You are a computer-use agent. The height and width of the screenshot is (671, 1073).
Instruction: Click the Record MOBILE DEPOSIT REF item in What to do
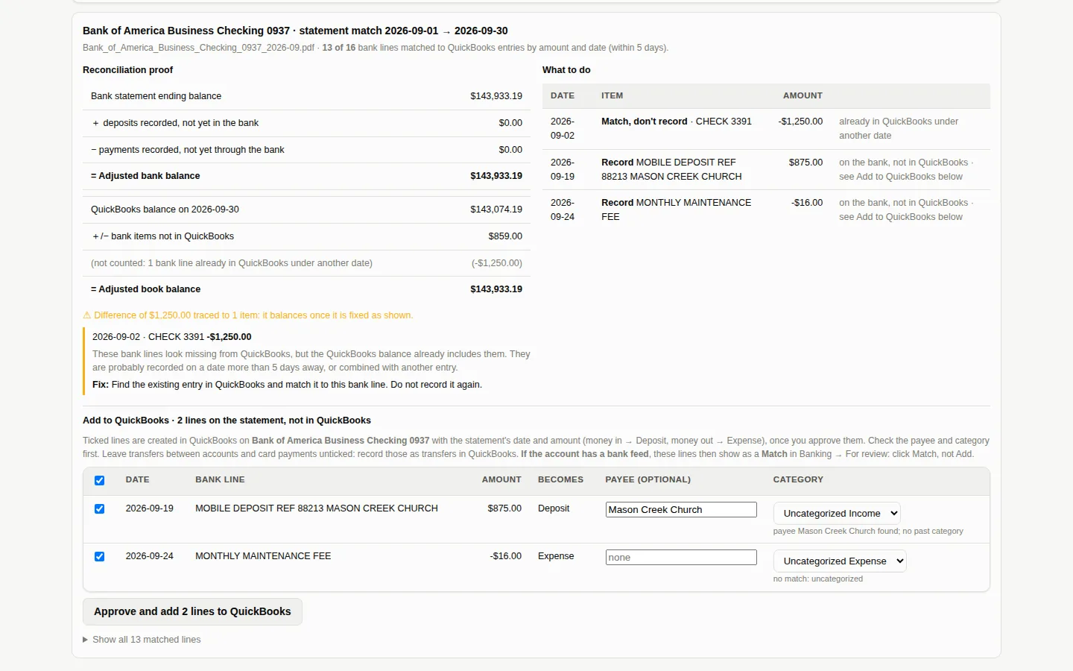671,169
